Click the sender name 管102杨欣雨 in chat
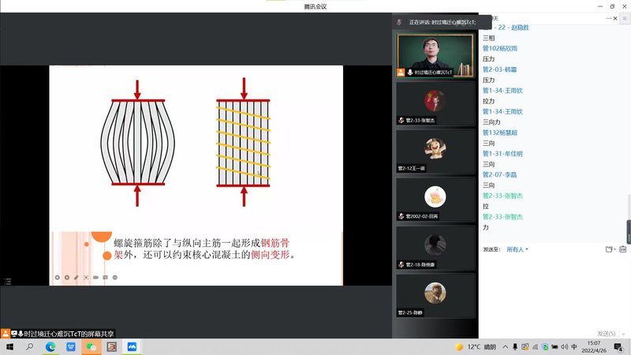Screen dimensions: 631x355 pyautogui.click(x=500, y=48)
